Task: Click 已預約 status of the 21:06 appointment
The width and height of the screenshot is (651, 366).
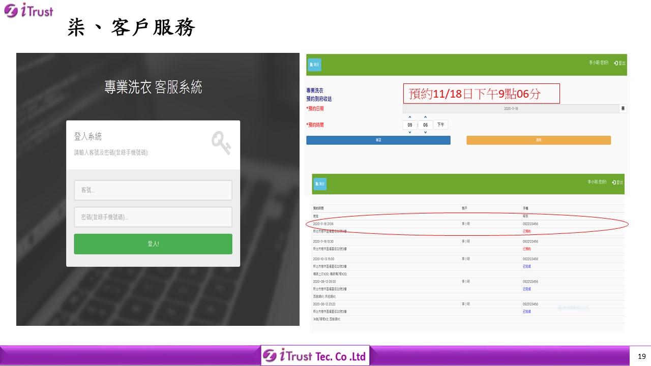Action: click(527, 231)
